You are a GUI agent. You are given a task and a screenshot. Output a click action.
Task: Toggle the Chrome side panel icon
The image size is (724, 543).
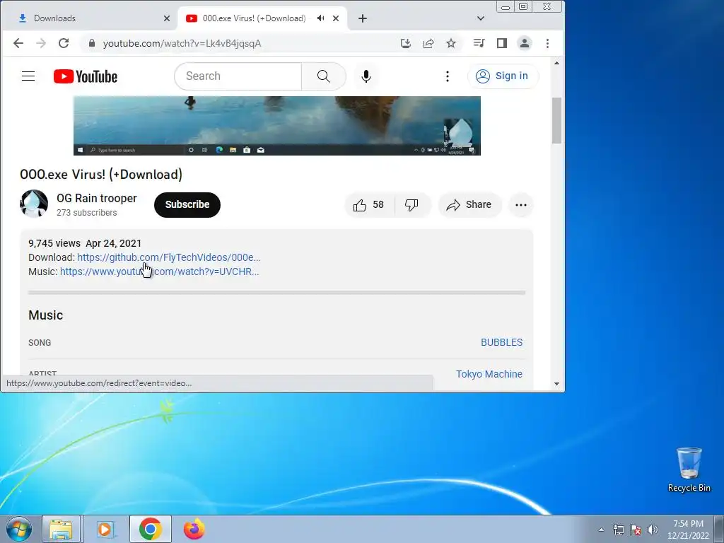coord(501,43)
